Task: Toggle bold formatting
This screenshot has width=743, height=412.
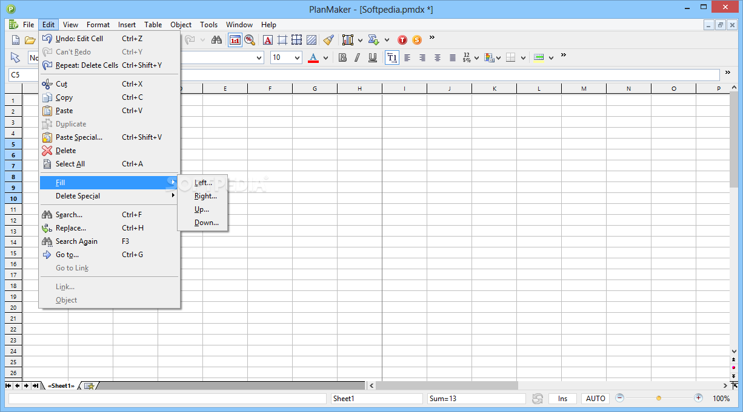Action: [342, 57]
